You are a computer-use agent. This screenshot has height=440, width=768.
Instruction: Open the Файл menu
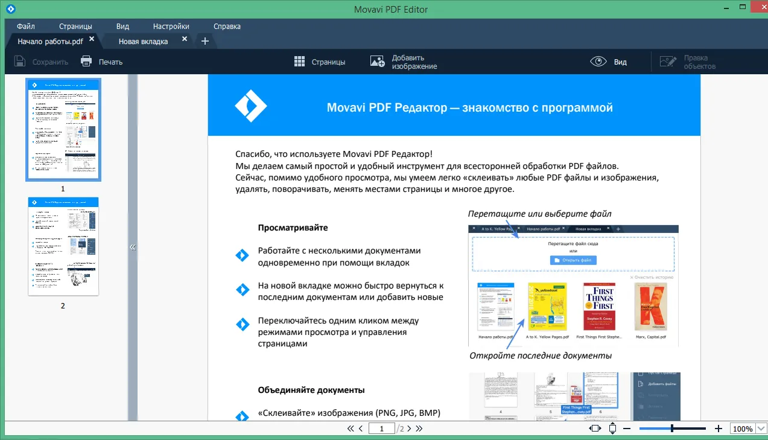pyautogui.click(x=26, y=27)
